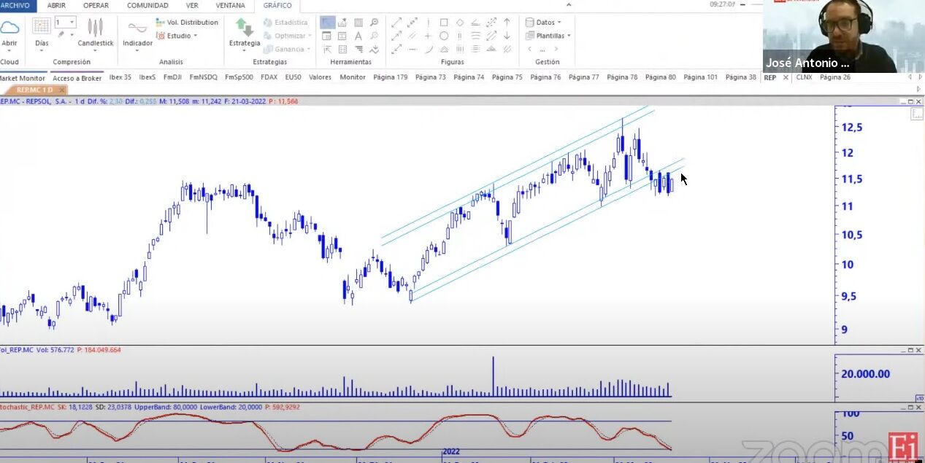Click Vol. Distribution analysis tool
925x463 pixels.
[x=188, y=23]
